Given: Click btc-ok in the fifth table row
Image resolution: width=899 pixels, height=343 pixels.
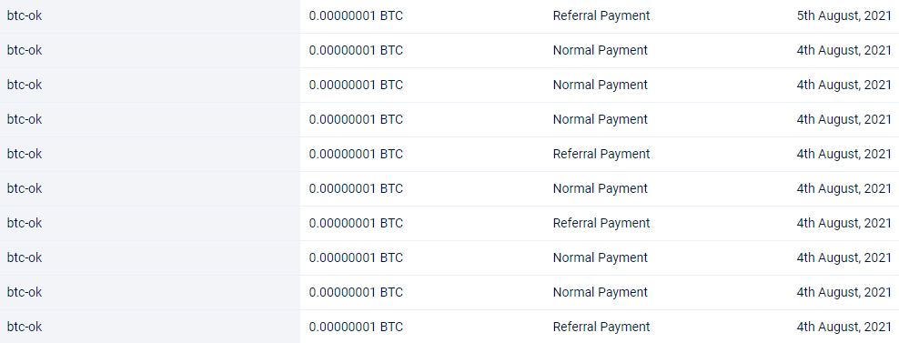Looking at the screenshot, I should coord(25,154).
